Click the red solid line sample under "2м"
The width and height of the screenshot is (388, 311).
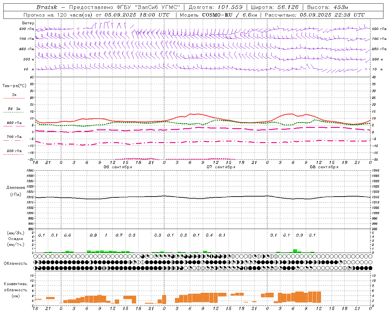pyautogui.click(x=14, y=98)
